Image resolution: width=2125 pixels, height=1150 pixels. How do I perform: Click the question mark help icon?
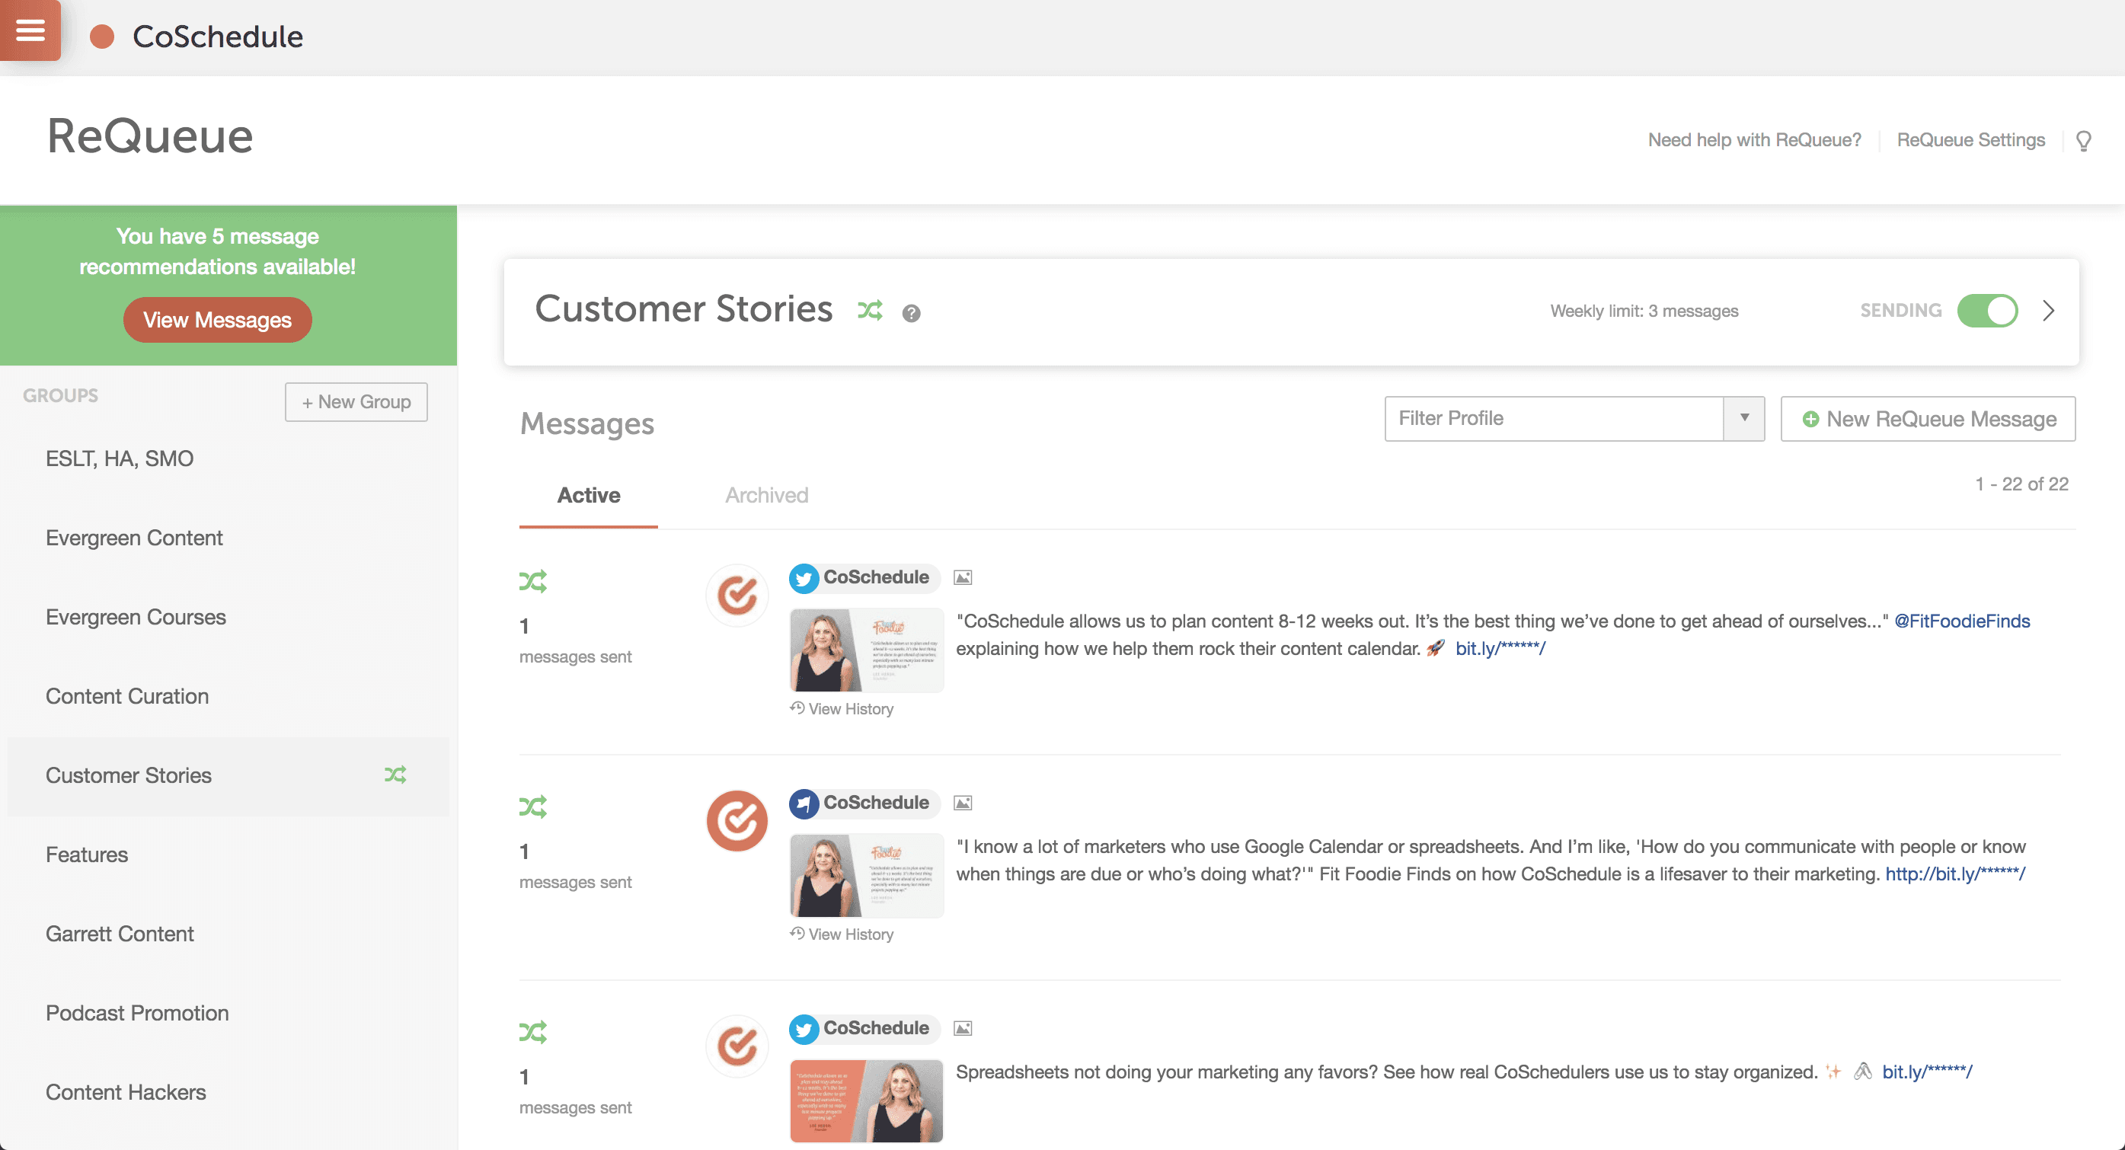click(911, 313)
